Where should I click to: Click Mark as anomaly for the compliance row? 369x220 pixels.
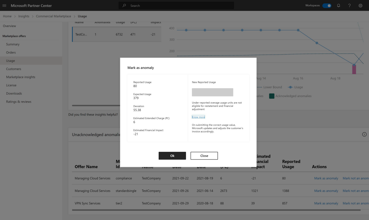pos(326,178)
